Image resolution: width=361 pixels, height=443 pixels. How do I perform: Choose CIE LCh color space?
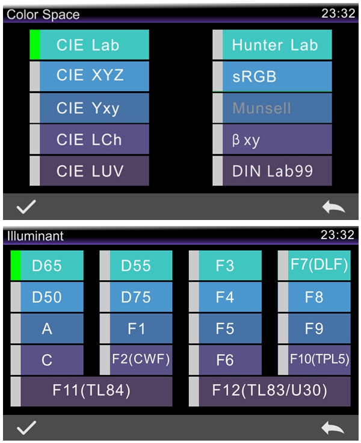(89, 140)
